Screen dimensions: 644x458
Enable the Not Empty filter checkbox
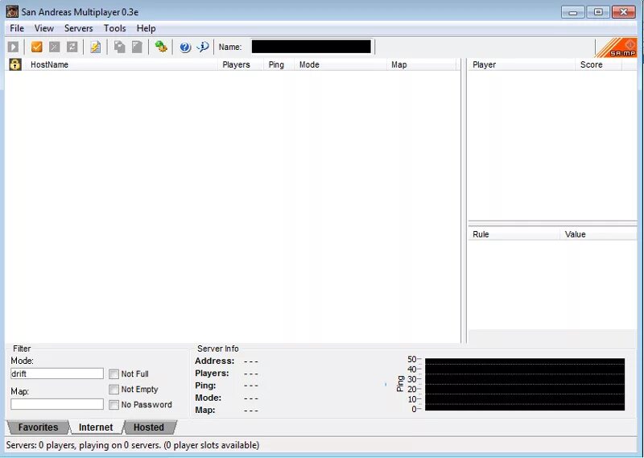coord(114,390)
